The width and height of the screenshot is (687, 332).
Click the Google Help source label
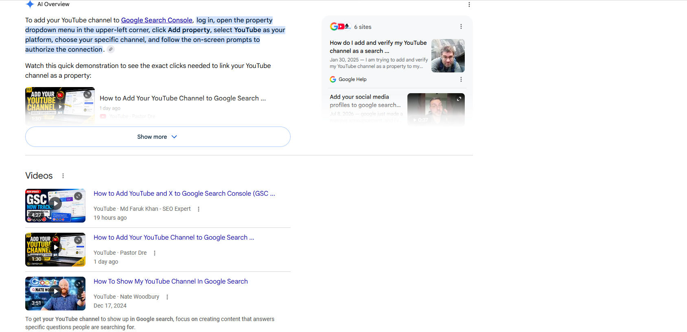click(x=352, y=79)
